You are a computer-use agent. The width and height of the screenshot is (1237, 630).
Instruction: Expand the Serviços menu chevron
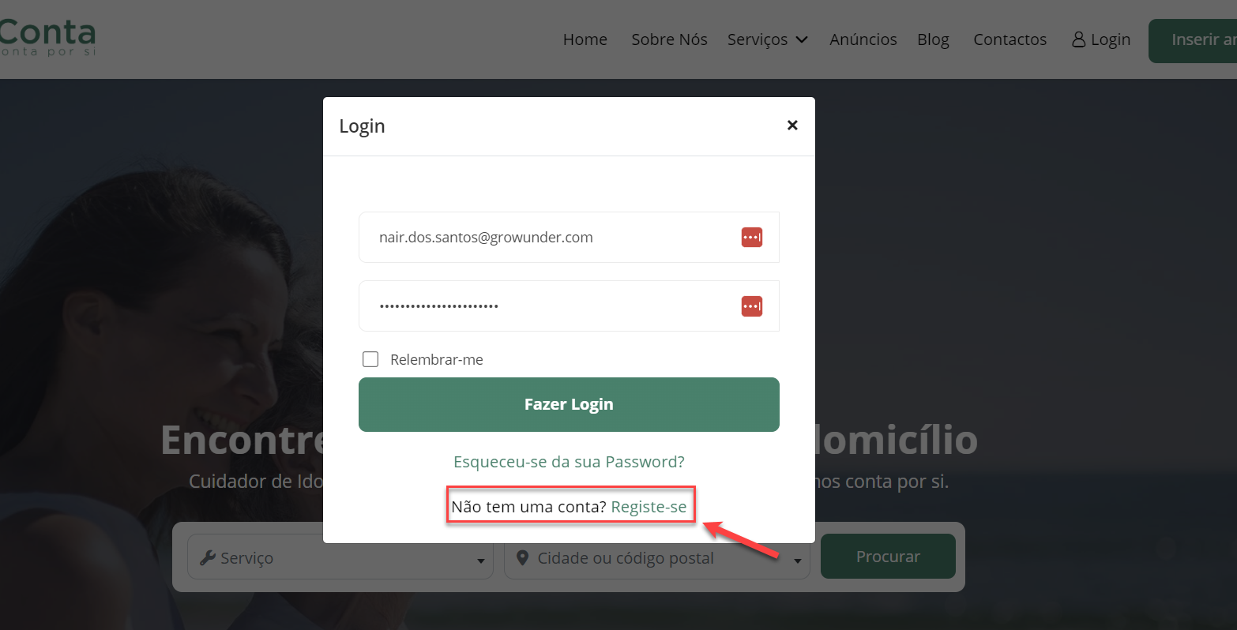click(802, 39)
